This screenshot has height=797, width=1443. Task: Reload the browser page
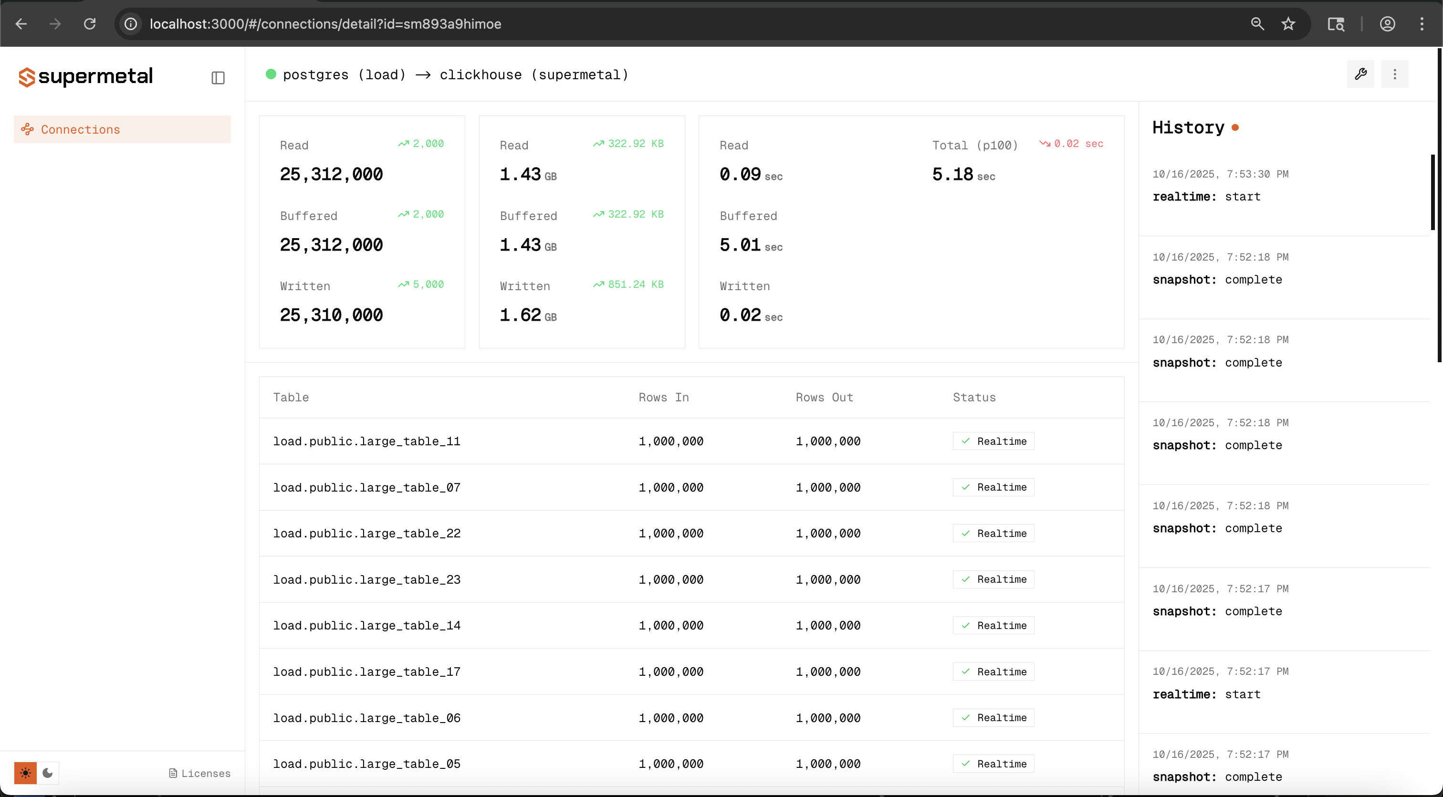90,24
